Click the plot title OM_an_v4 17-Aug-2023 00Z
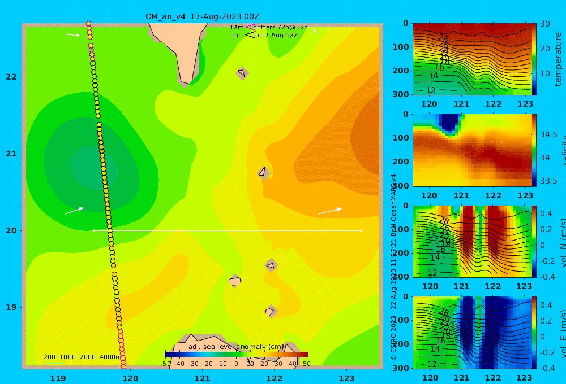566x384 pixels. pyautogui.click(x=202, y=16)
